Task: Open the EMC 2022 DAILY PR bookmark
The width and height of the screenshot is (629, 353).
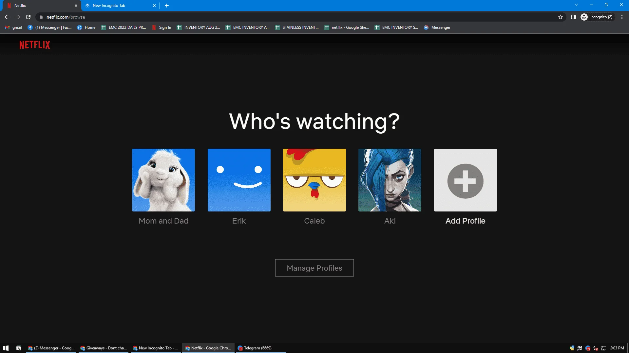Action: (124, 27)
